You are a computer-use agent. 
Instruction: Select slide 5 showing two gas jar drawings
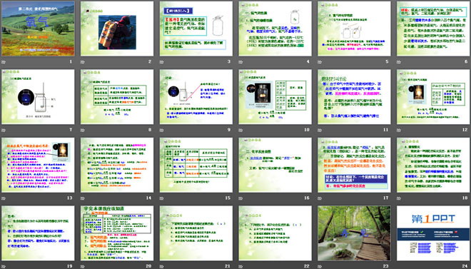tap(354, 29)
